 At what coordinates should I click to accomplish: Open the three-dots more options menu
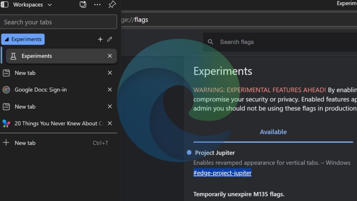pos(97,5)
